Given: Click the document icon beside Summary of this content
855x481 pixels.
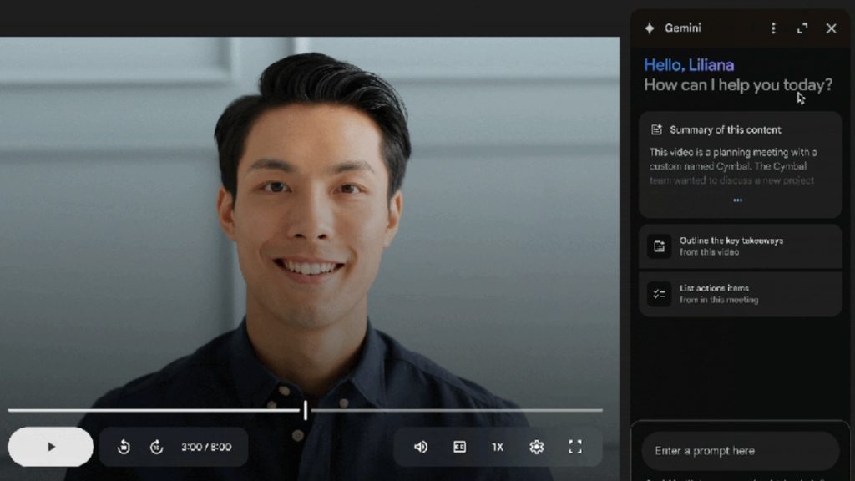Looking at the screenshot, I should pos(657,129).
